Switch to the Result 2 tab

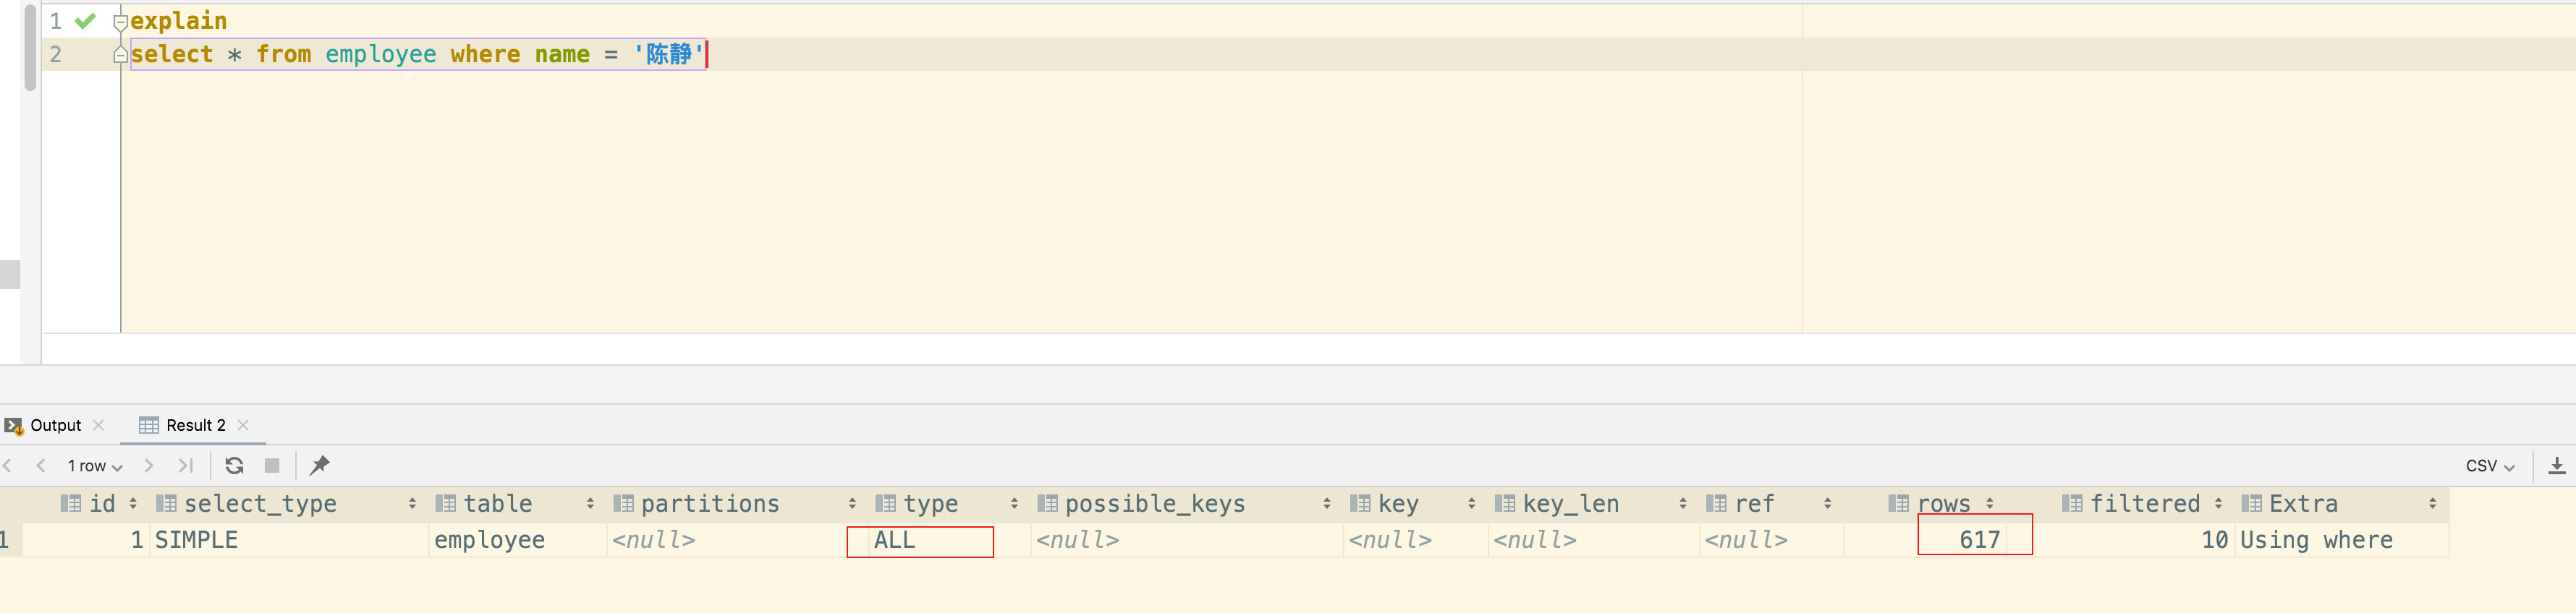[195, 425]
